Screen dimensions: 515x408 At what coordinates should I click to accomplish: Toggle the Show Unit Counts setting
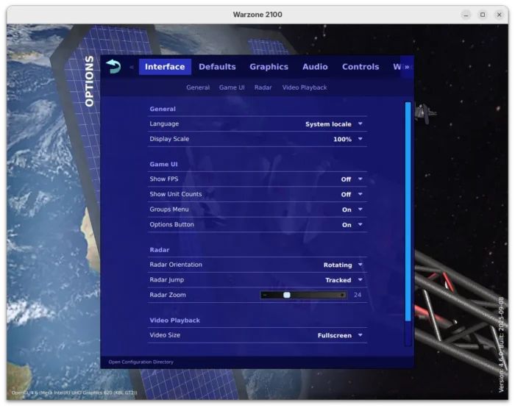point(351,195)
